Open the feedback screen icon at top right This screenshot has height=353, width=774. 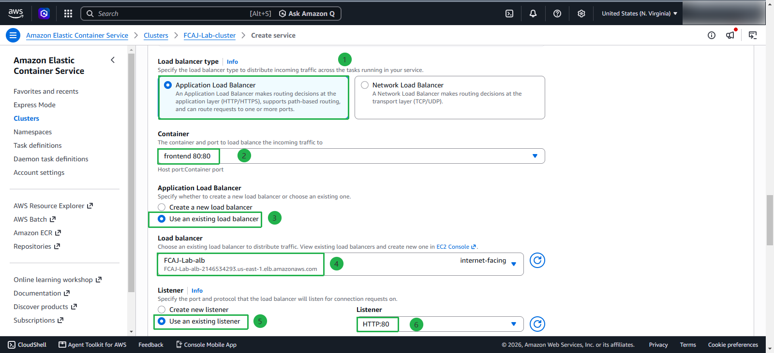tap(753, 35)
